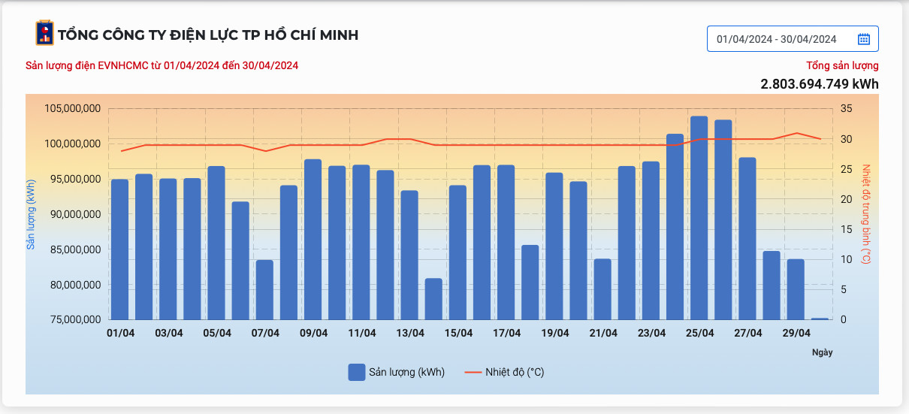Click the title TỔNG CÔNG TY ĐIỆN LỰC TP HỒ CHÍ MINH
909x414 pixels.
tap(208, 35)
